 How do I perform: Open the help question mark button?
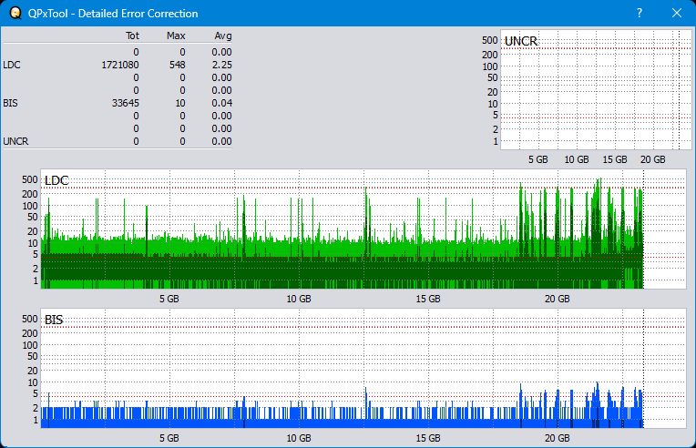click(640, 14)
